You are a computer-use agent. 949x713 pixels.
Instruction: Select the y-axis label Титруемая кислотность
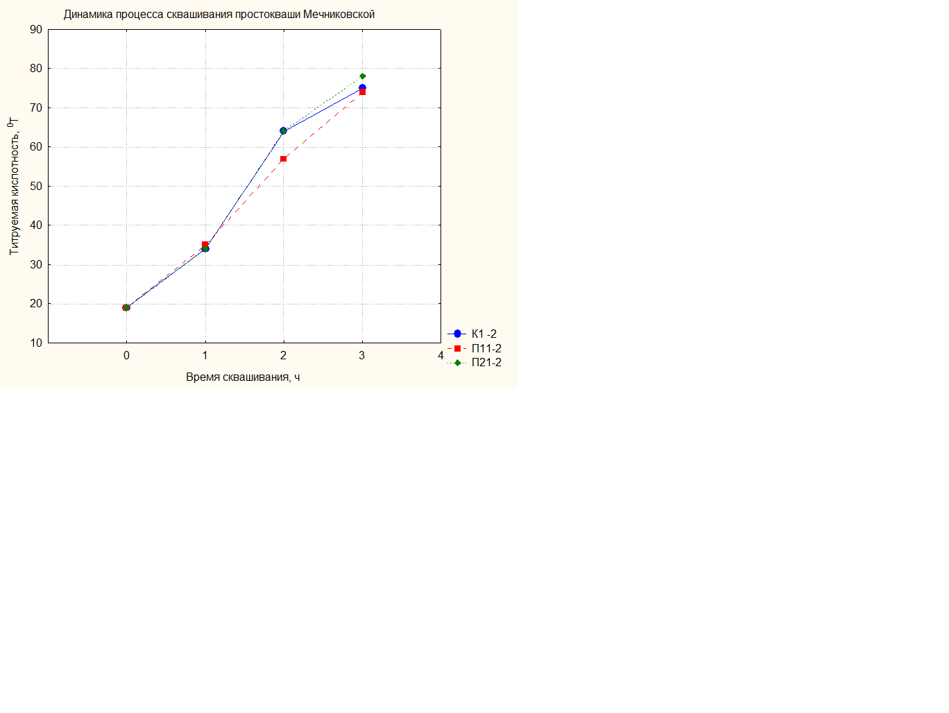click(14, 186)
